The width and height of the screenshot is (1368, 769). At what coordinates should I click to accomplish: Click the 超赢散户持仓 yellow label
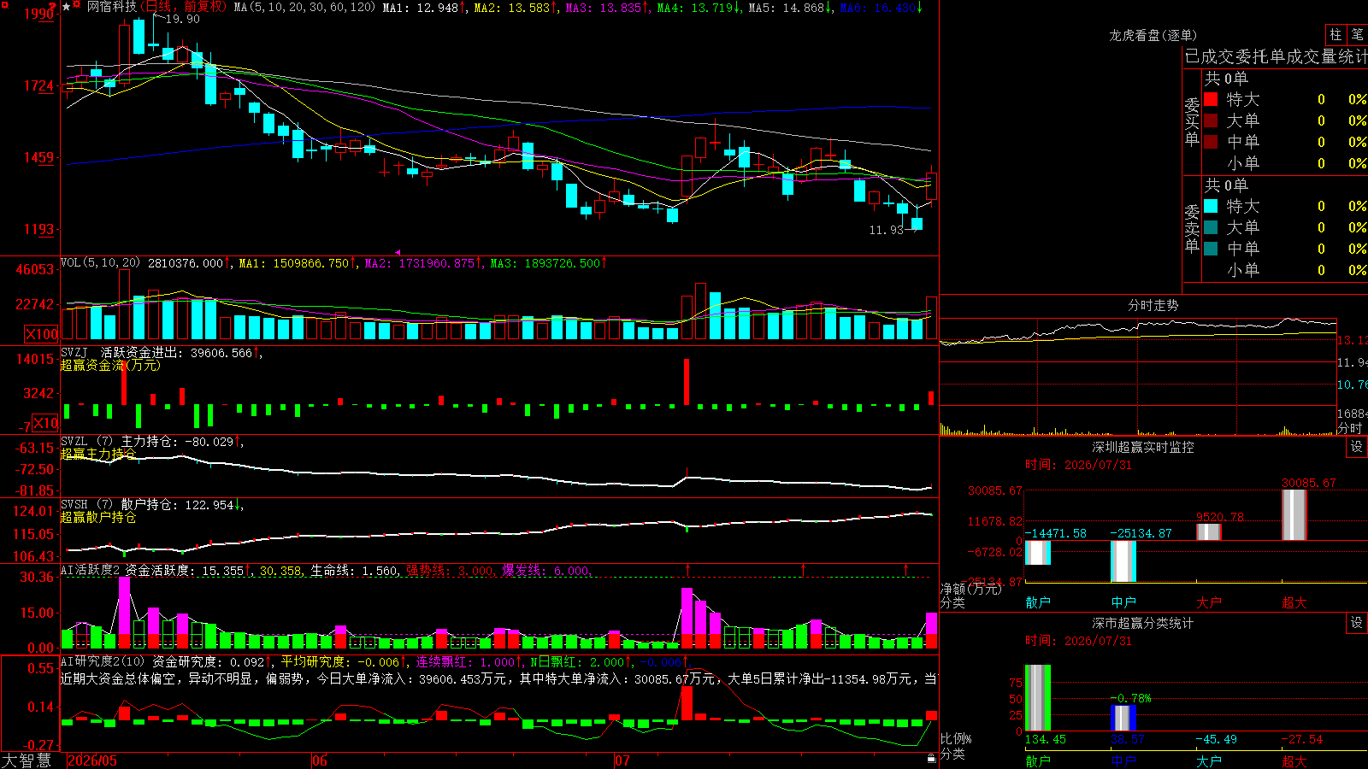point(98,517)
